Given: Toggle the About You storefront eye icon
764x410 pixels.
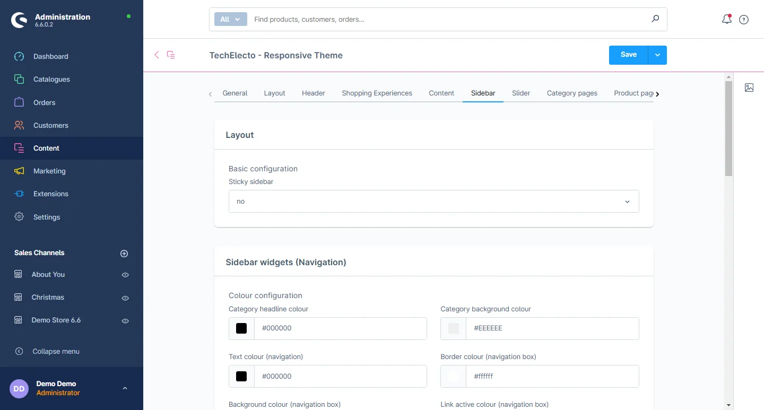Looking at the screenshot, I should [x=125, y=275].
